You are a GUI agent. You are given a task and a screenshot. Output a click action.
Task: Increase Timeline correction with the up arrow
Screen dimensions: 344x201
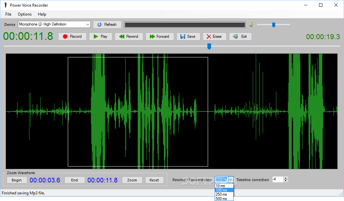[286, 178]
